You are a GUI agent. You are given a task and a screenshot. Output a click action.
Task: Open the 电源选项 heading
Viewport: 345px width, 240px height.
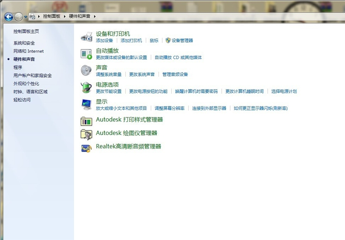point(107,84)
